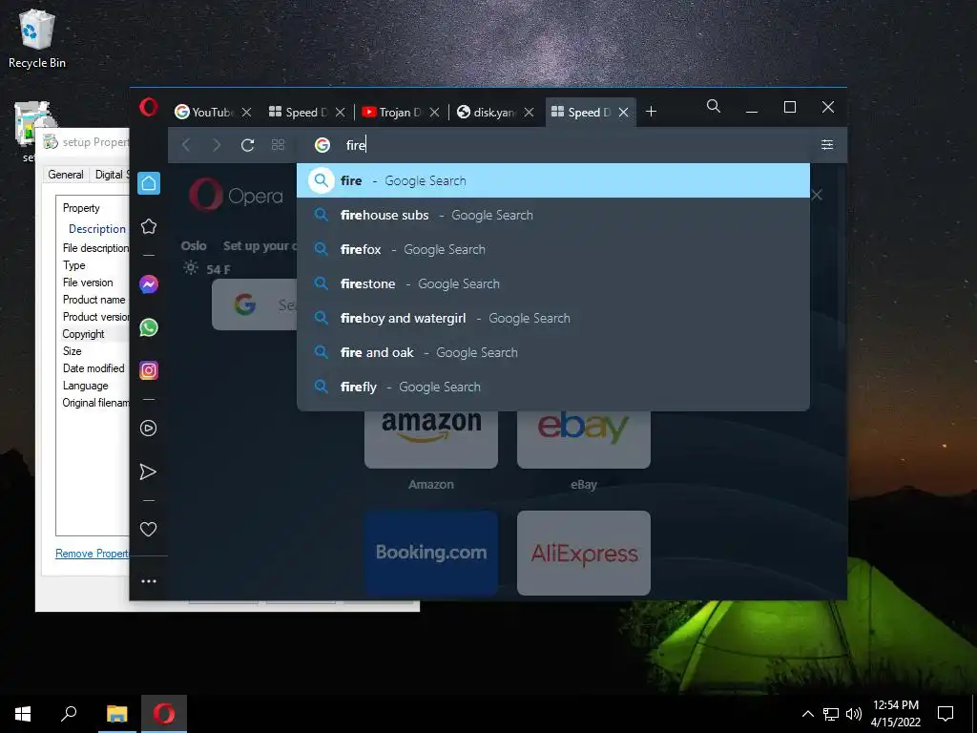Select Product name row in Properties
Viewport: 977px width, 733px height.
(x=94, y=300)
